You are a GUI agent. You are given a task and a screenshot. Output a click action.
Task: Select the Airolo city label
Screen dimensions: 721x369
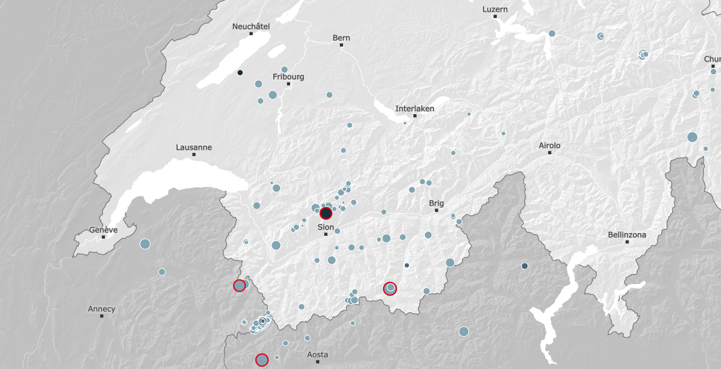(550, 146)
